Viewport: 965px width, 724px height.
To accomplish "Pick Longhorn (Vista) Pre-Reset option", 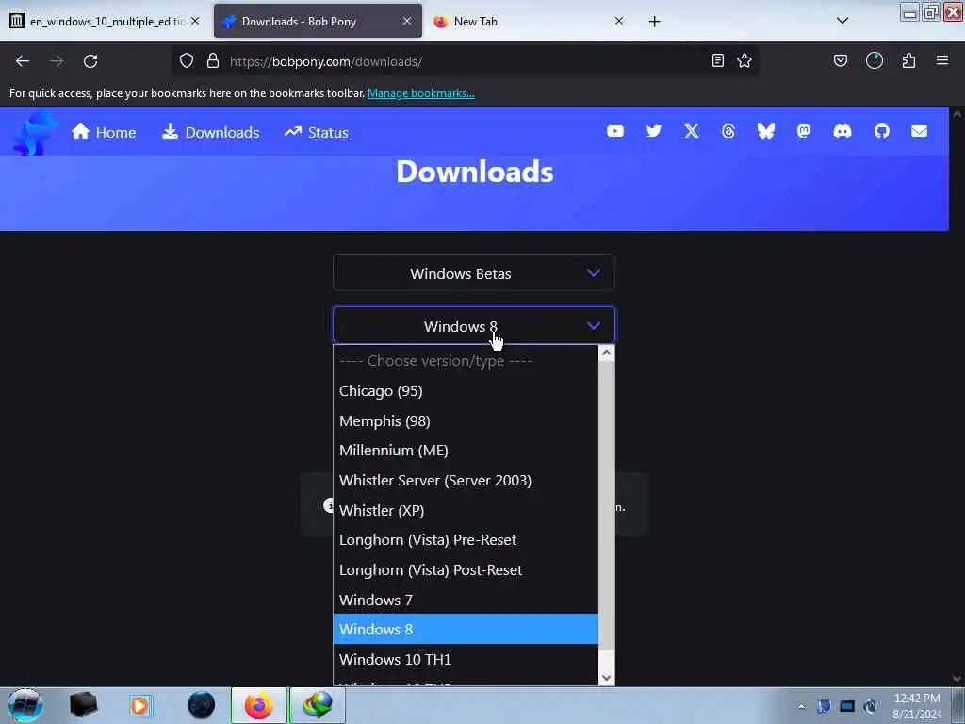I will pyautogui.click(x=466, y=540).
